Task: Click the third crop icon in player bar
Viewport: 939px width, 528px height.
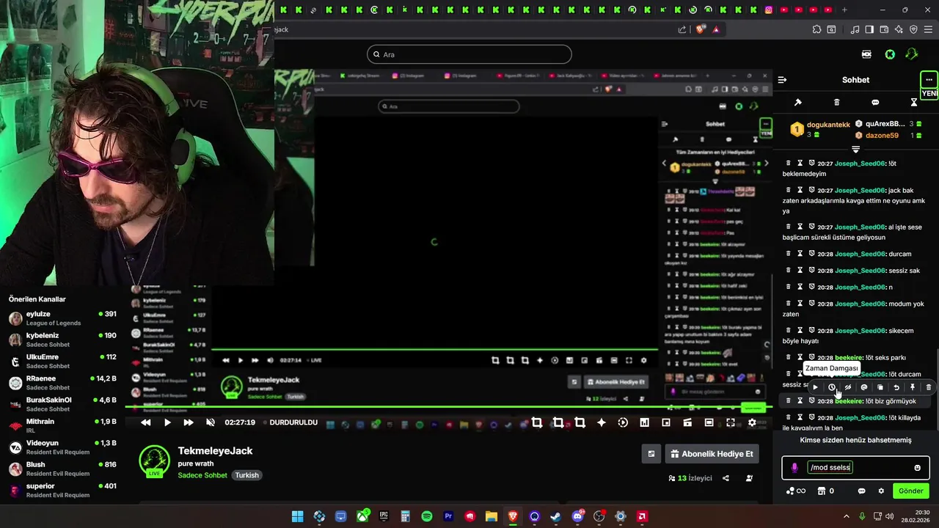Action: [x=580, y=422]
